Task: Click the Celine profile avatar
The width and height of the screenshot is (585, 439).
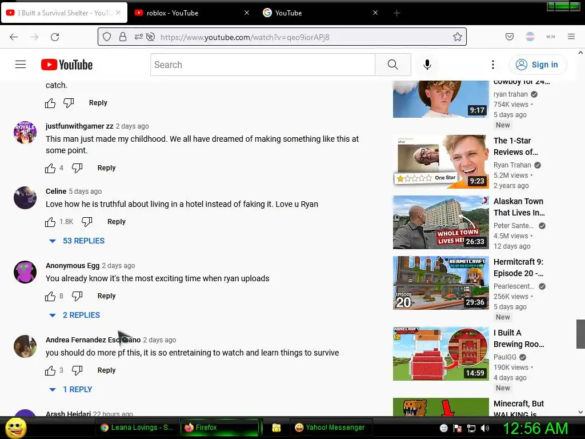Action: (25, 197)
